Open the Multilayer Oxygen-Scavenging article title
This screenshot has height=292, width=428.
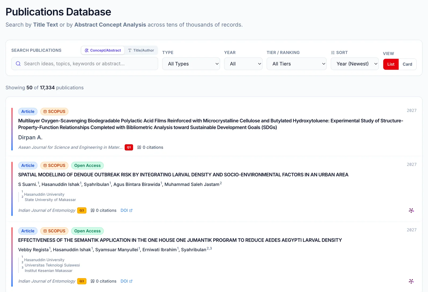click(x=211, y=124)
